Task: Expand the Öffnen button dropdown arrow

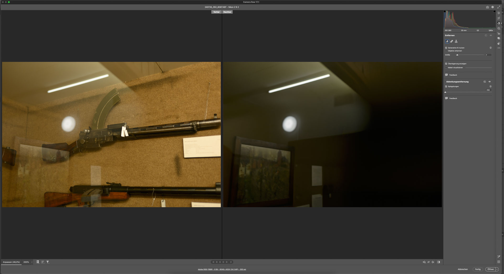Action: pos(497,269)
